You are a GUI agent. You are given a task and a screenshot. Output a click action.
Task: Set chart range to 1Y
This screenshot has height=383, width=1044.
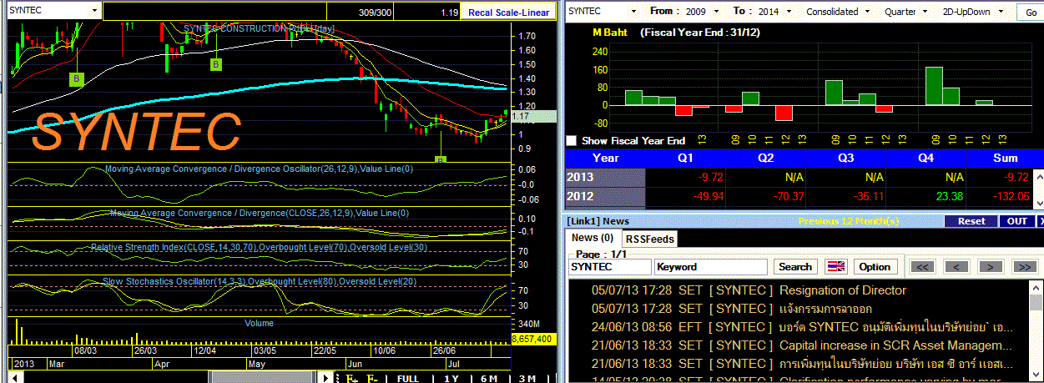click(x=451, y=378)
